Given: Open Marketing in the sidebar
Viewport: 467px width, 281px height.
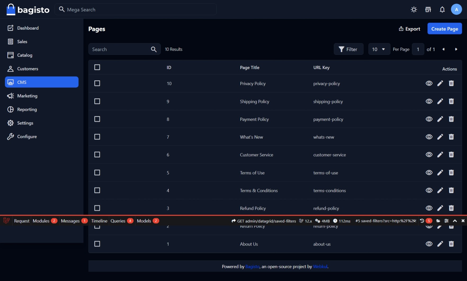Looking at the screenshot, I should tap(42, 96).
